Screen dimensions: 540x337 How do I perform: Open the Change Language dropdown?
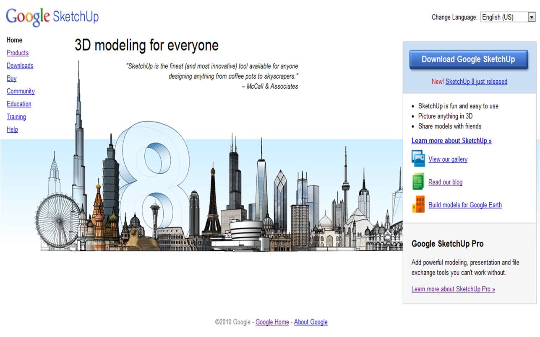click(508, 17)
